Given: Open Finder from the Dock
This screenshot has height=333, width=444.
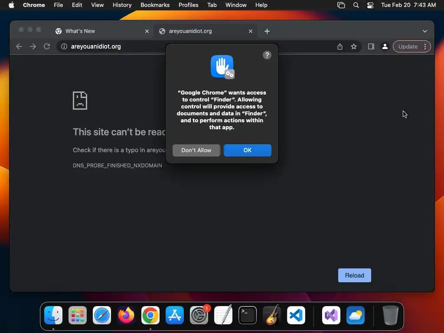Looking at the screenshot, I should [x=53, y=315].
